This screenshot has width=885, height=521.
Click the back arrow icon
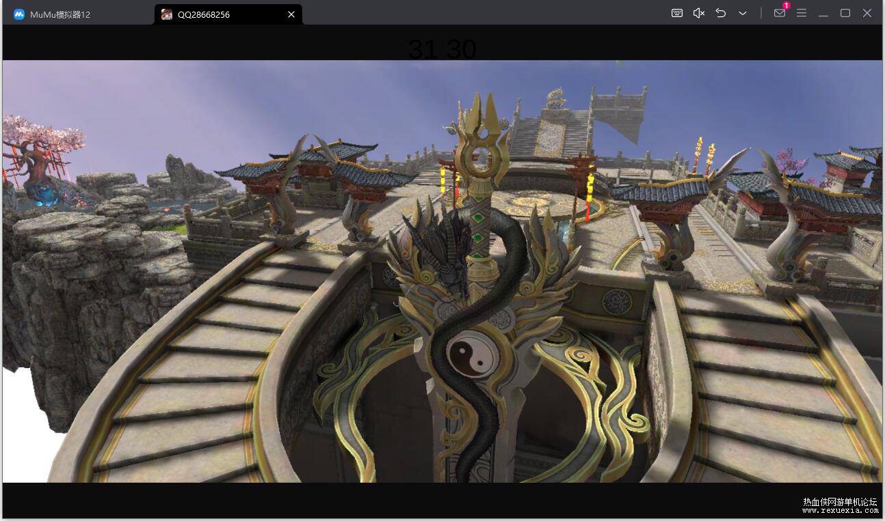(721, 13)
